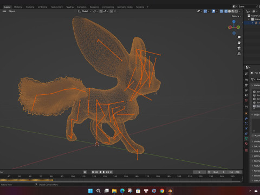Open the overlays dropdown arrow
260x195 pixels.
(217, 11)
